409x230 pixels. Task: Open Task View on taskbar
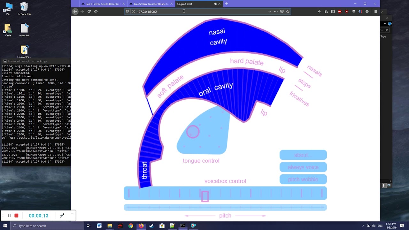pyautogui.click(x=89, y=226)
